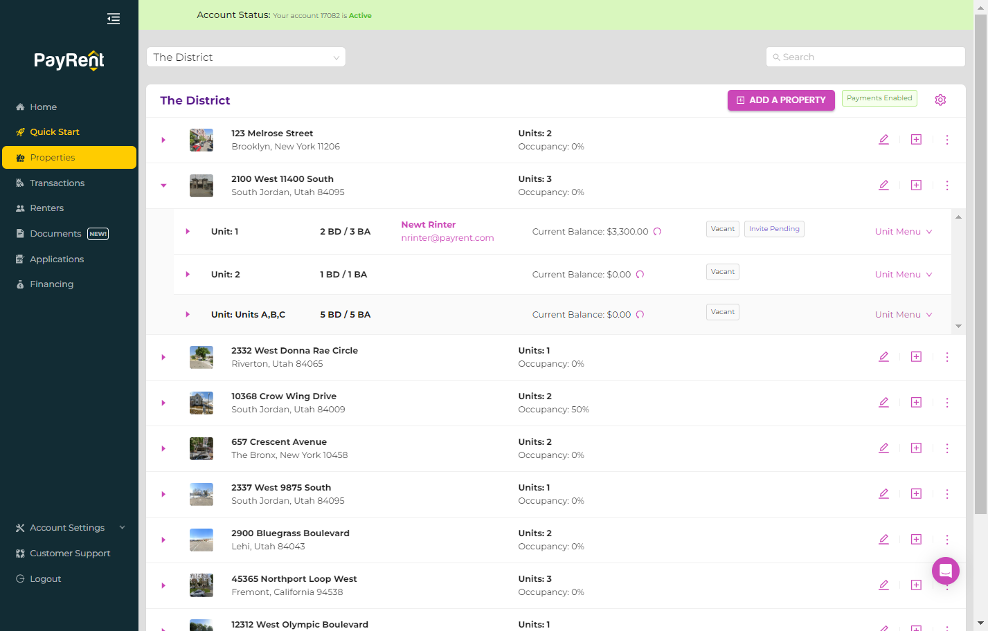Open Applications page
Screen dimensions: 988x631
pyautogui.click(x=69, y=259)
